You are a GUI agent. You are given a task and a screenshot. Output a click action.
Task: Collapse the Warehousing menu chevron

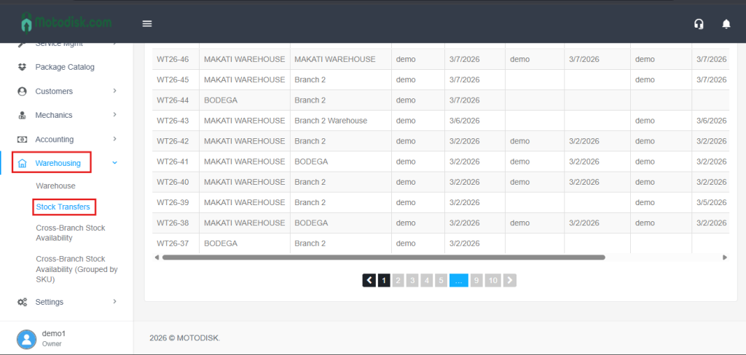pyautogui.click(x=114, y=163)
